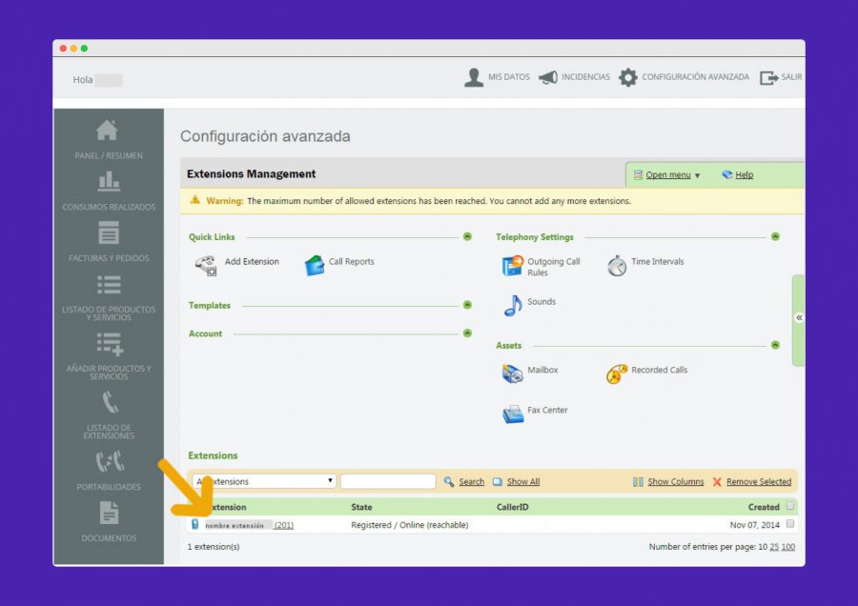Open the Open menu dropdown
This screenshot has width=858, height=606.
pyautogui.click(x=667, y=175)
